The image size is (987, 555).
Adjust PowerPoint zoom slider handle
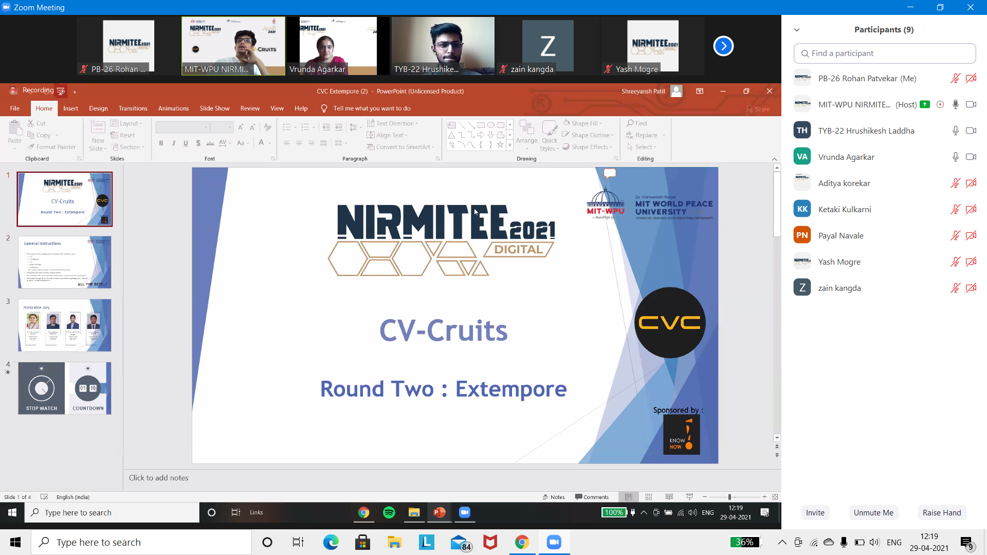point(729,497)
